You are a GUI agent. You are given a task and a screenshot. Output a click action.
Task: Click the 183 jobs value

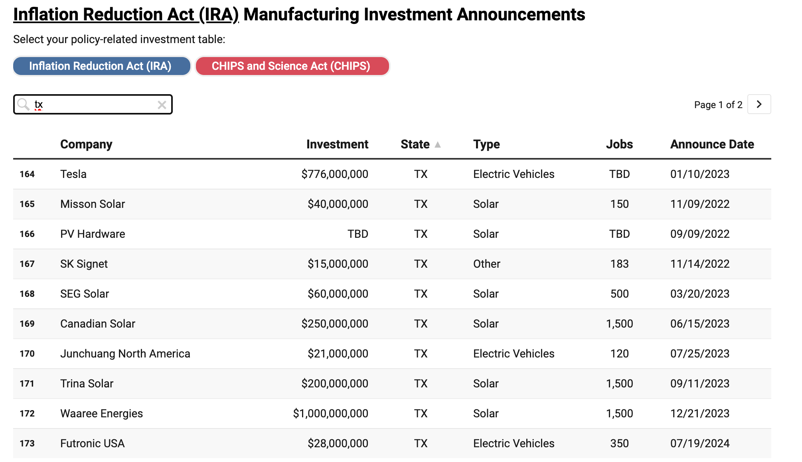(619, 264)
